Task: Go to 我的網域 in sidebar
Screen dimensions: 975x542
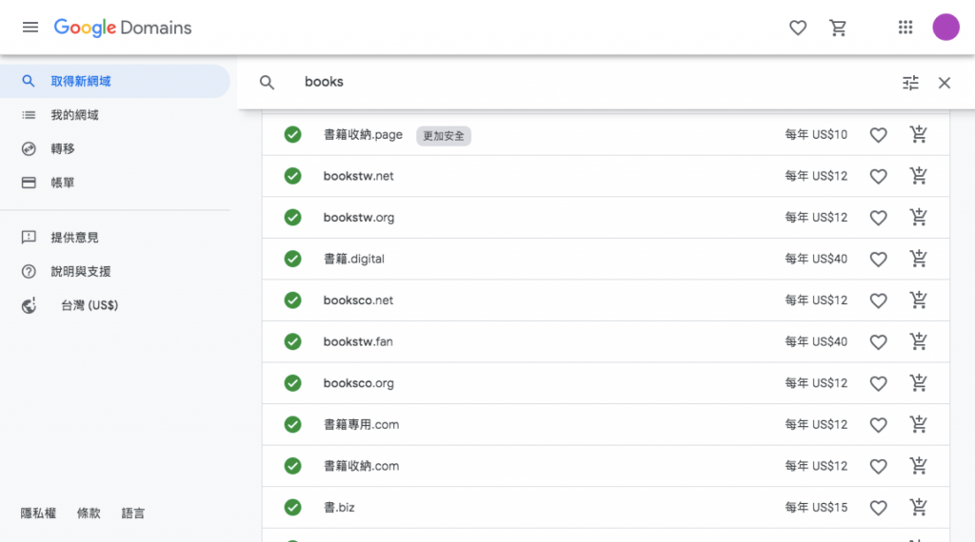Action: pos(74,115)
